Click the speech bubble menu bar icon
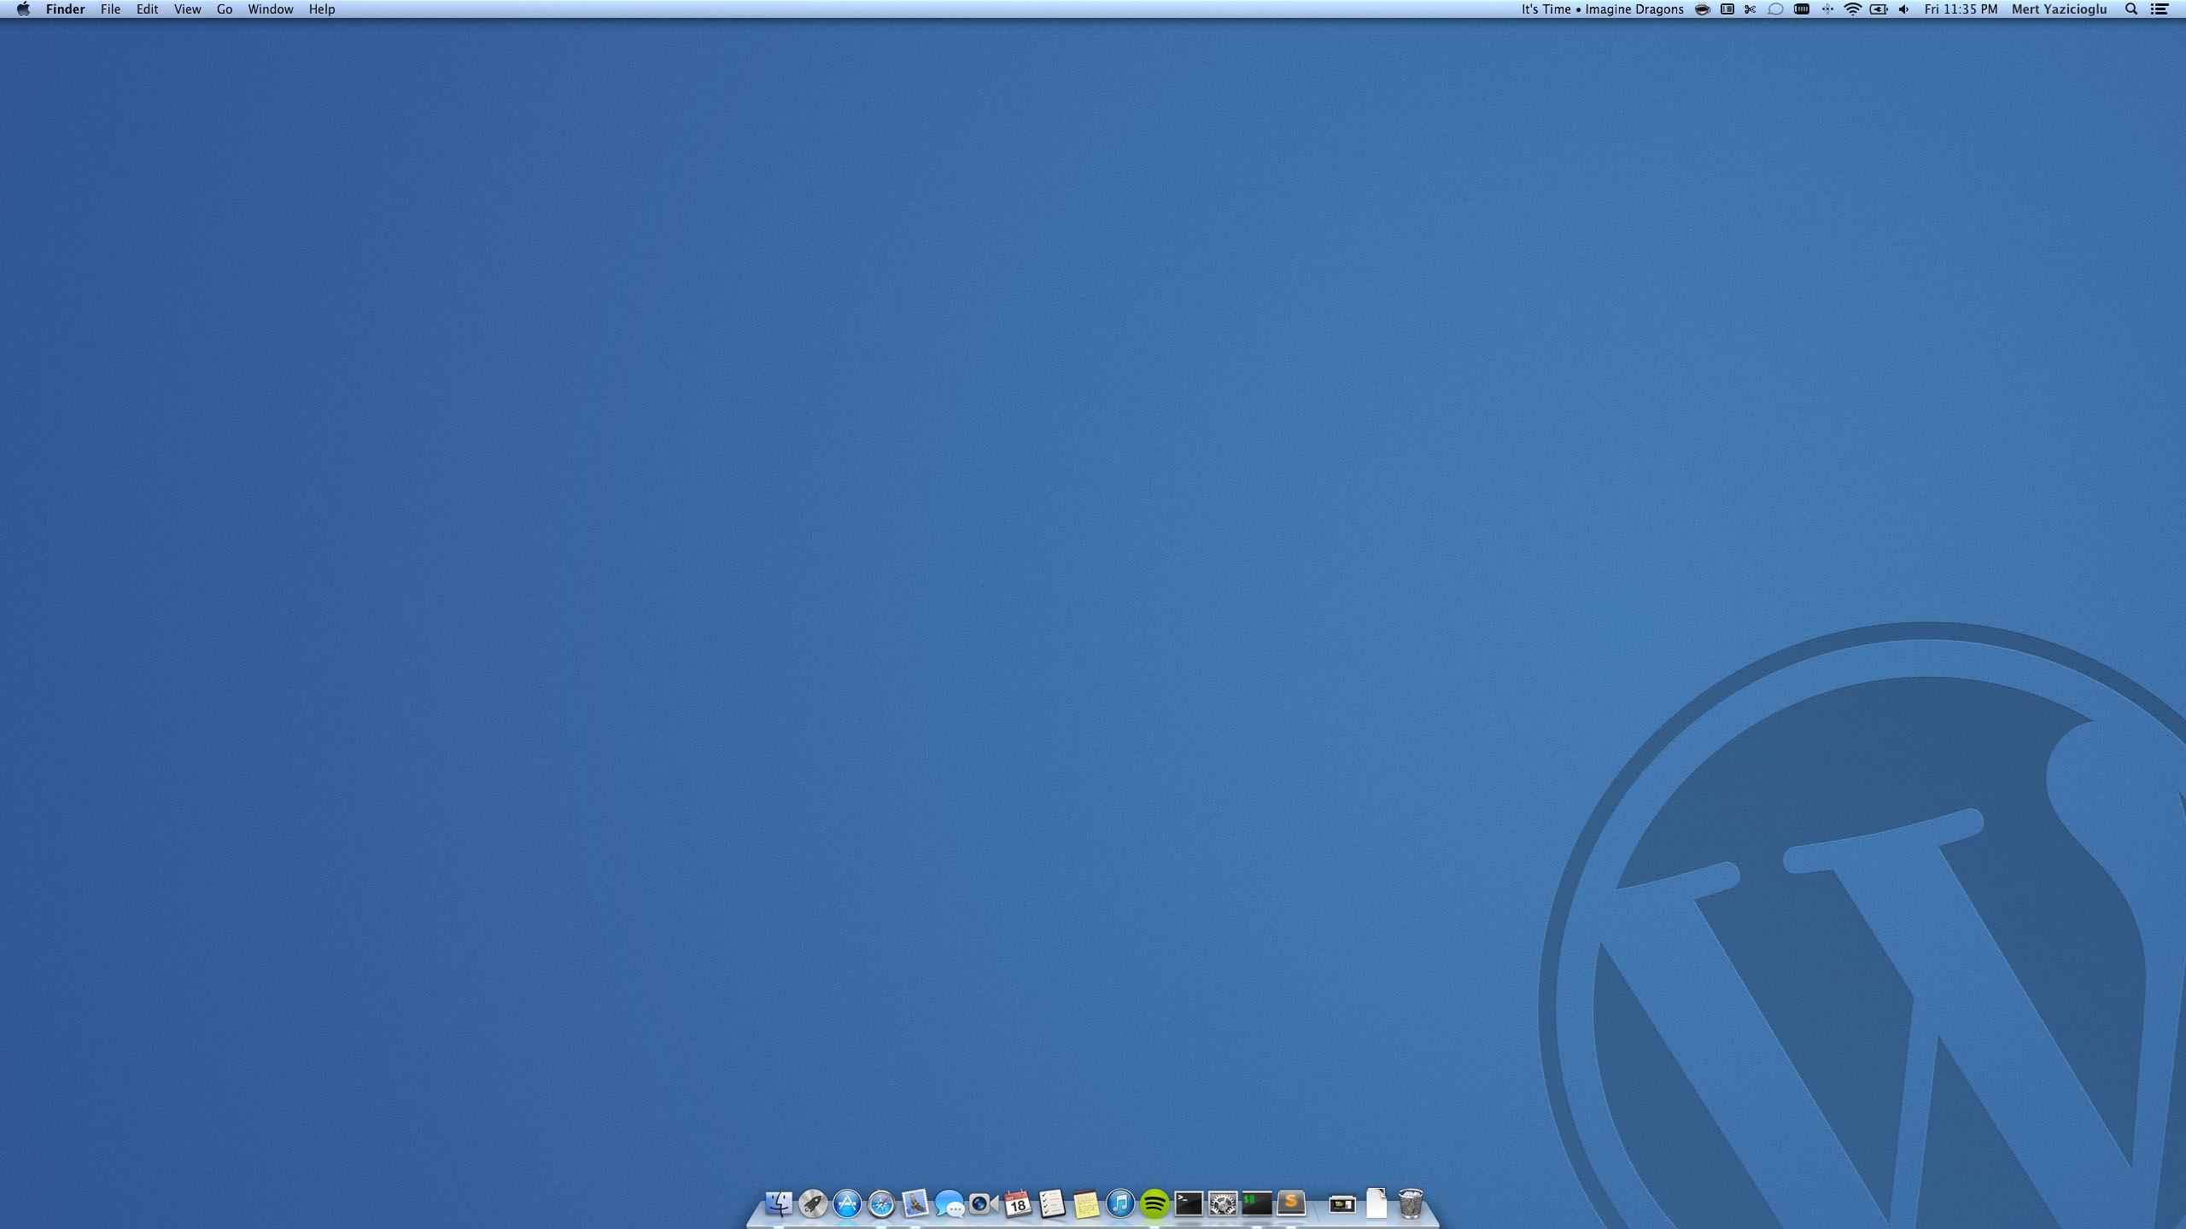 point(1775,9)
